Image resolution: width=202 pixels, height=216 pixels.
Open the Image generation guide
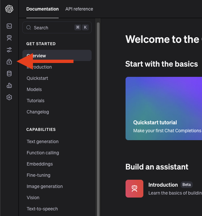click(44, 186)
